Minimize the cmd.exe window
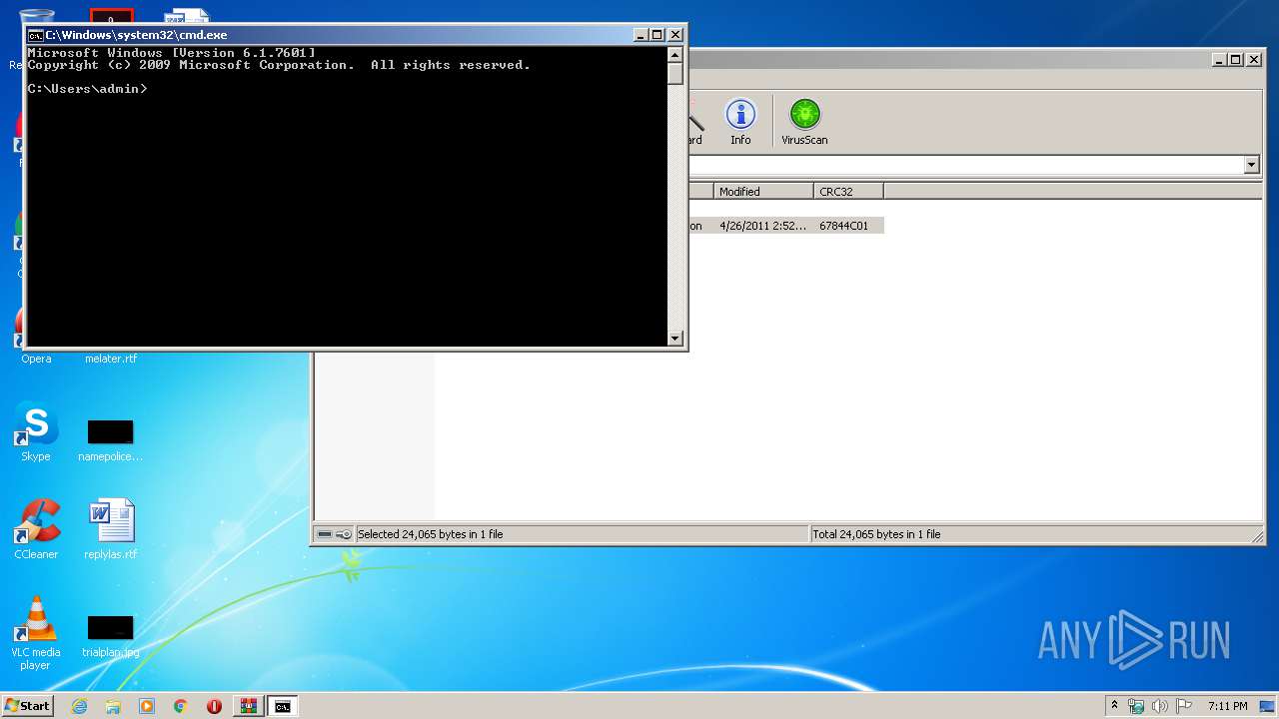 click(640, 35)
